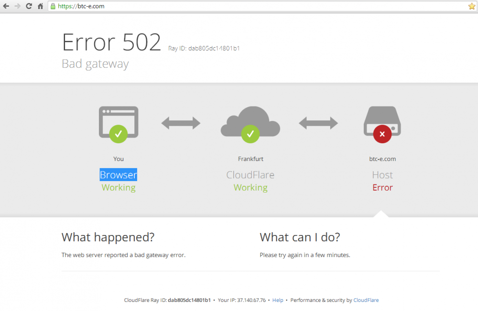This screenshot has width=478, height=311.
Task: Click the browser back arrow
Action: click(6, 6)
